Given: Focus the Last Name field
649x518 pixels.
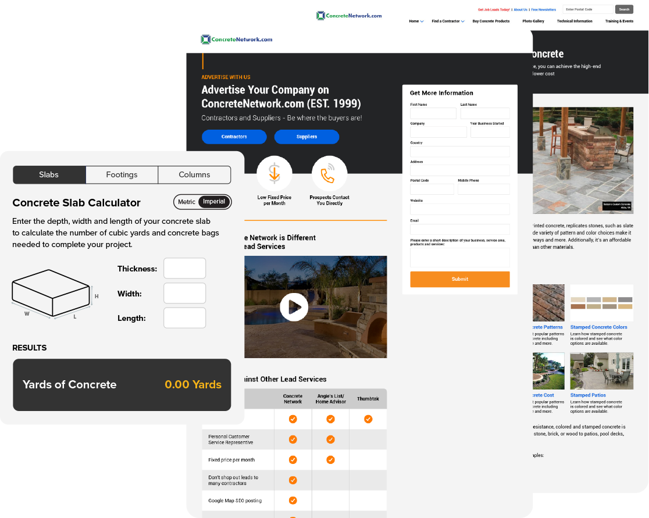Looking at the screenshot, I should (485, 113).
